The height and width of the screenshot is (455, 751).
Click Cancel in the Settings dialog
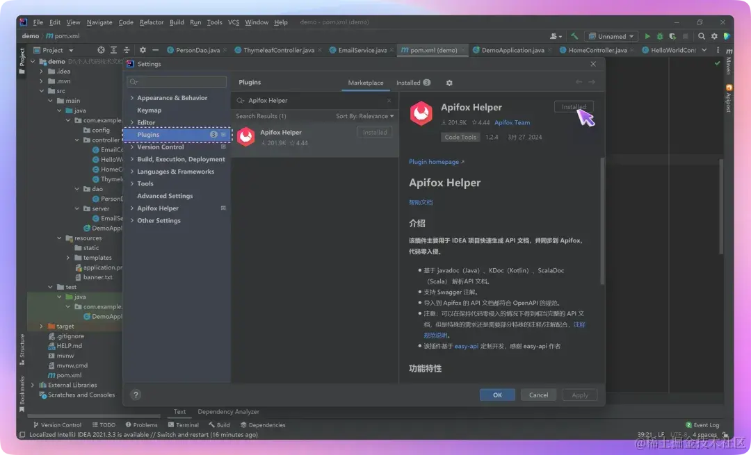[x=538, y=395]
